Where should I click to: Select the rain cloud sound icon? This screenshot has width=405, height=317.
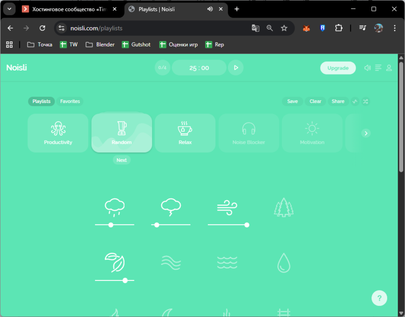114,206
